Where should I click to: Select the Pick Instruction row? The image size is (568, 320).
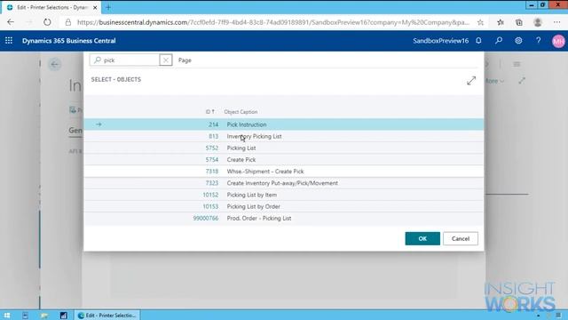284,124
